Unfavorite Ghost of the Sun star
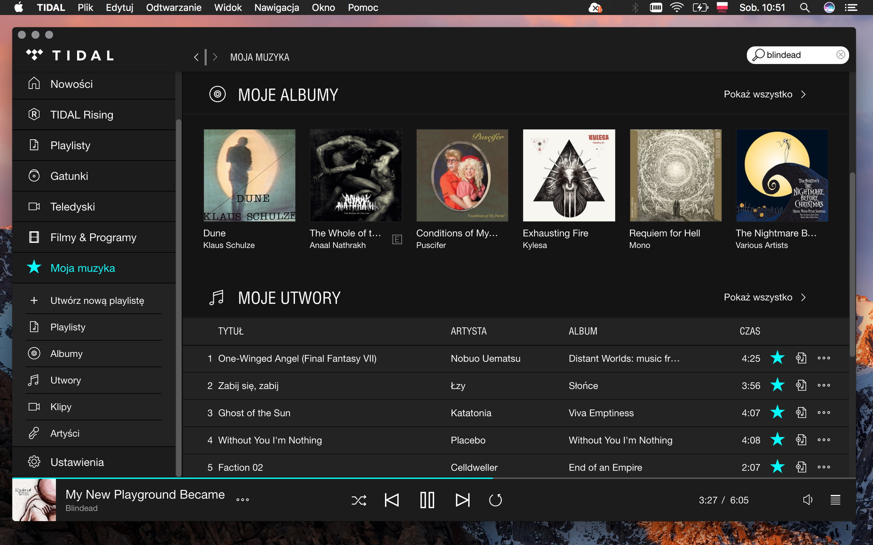This screenshot has width=873, height=545. (777, 413)
